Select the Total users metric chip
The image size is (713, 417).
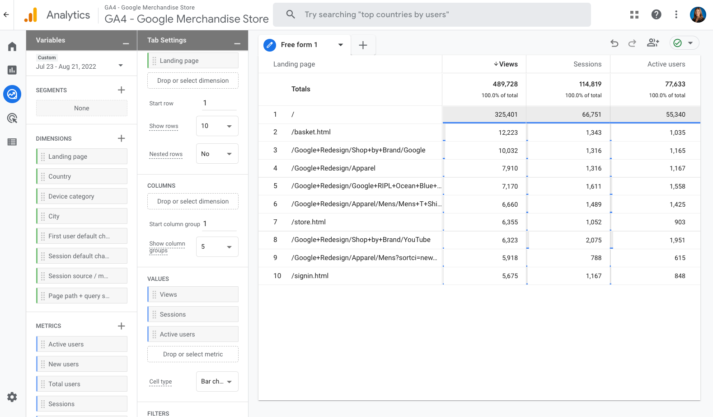pyautogui.click(x=82, y=384)
